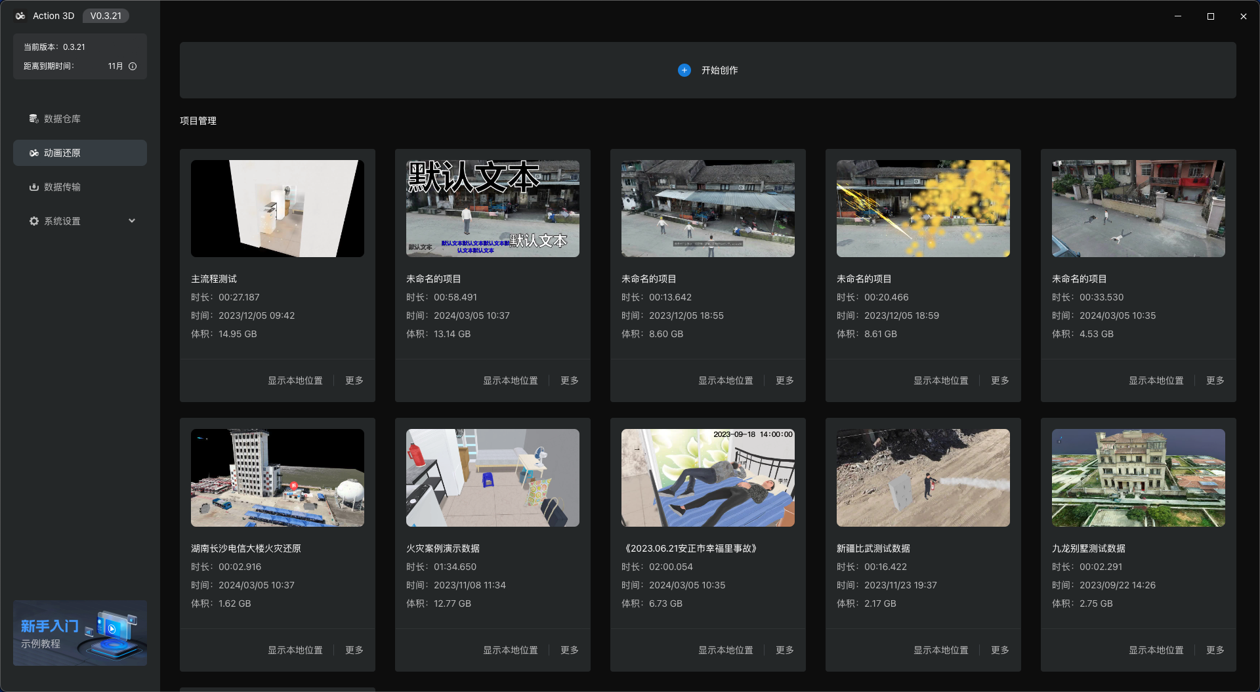Viewport: 1260px width, 692px height.
Task: Minimize the Action 3D window
Action: point(1178,16)
